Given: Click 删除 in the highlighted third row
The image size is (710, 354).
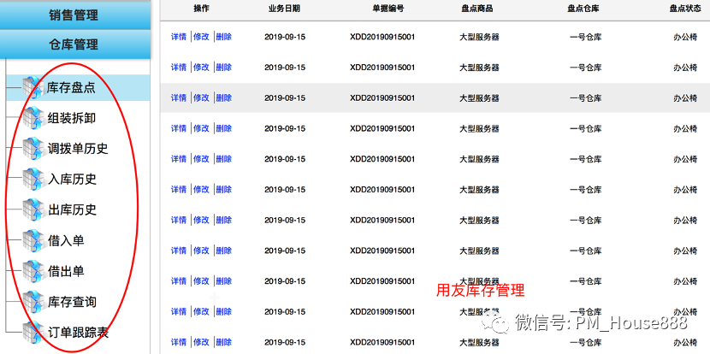Looking at the screenshot, I should tap(223, 98).
